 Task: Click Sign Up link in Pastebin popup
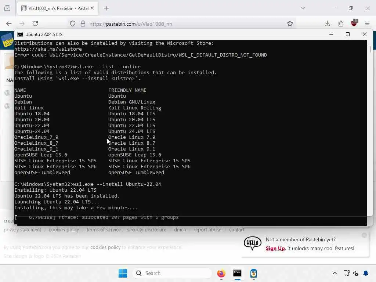275,249
